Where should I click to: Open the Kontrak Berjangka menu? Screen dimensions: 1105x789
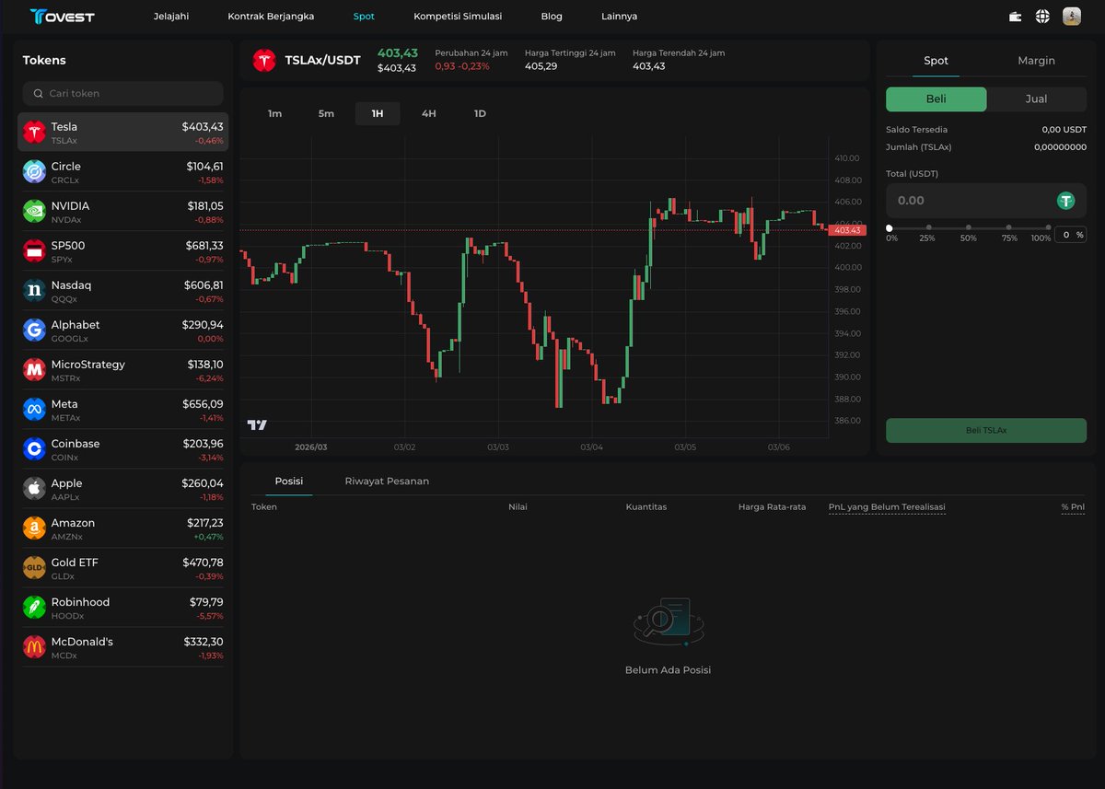pos(271,17)
